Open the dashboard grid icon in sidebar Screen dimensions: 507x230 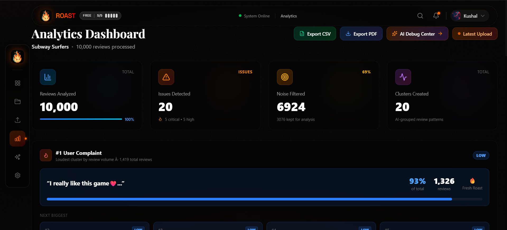(x=17, y=83)
